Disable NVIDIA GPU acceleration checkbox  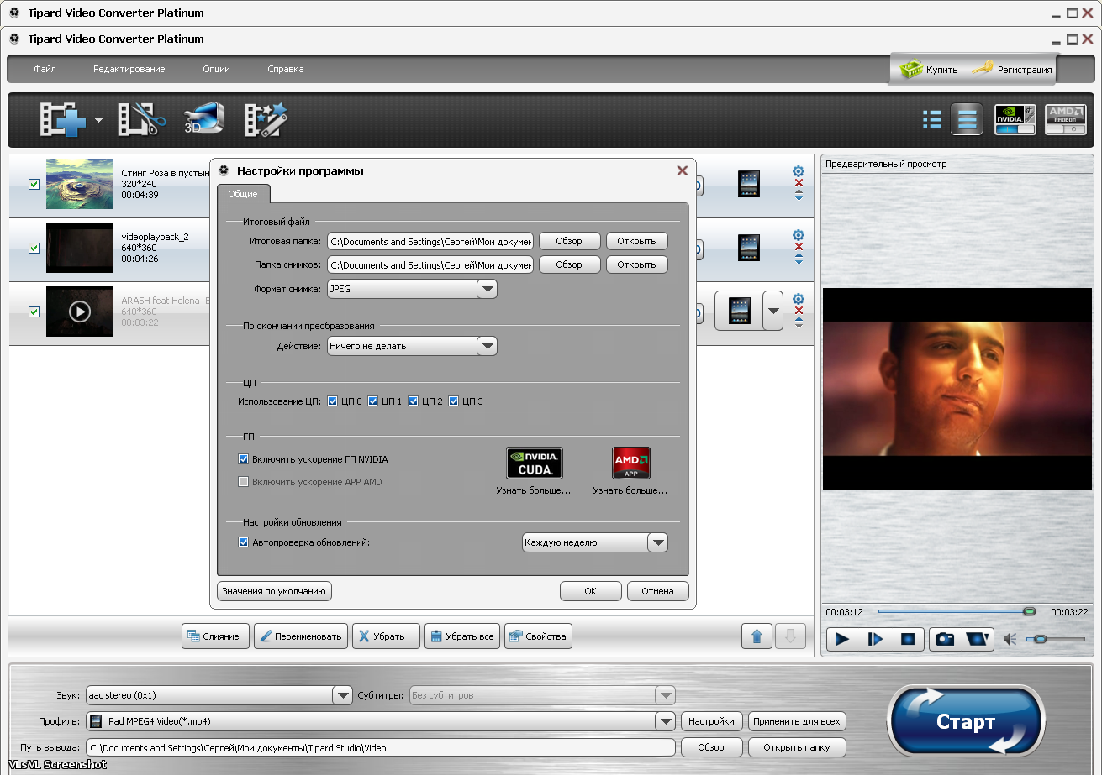click(x=244, y=459)
